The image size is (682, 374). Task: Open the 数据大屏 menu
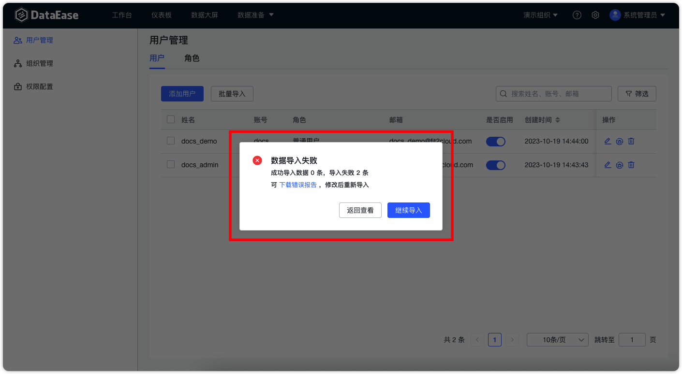tap(205, 15)
